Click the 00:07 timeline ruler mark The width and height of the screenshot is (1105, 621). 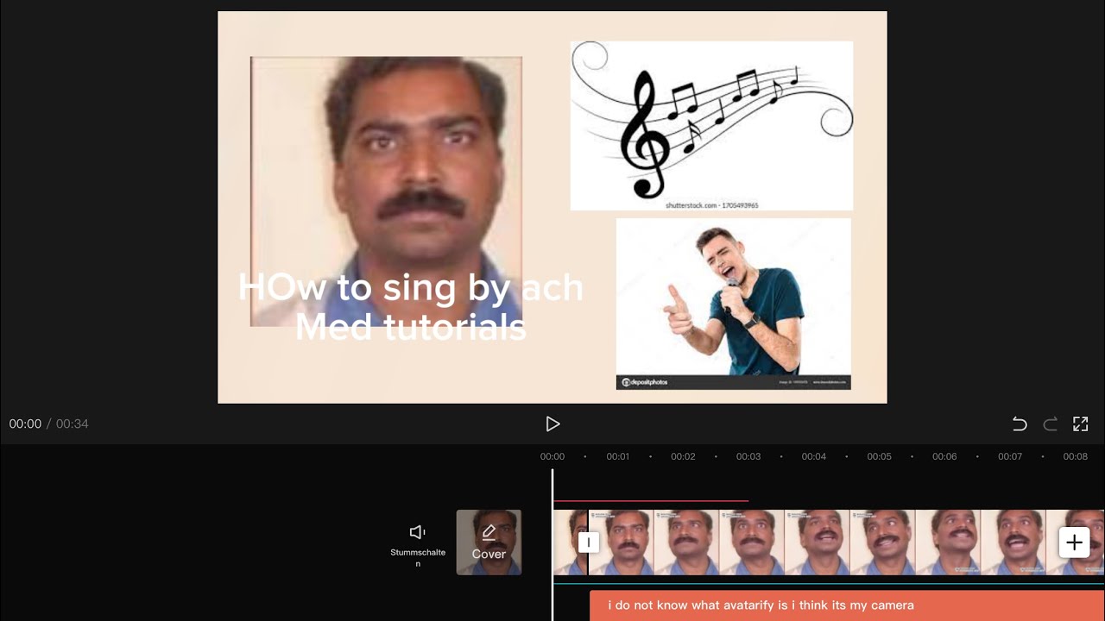tap(1010, 456)
